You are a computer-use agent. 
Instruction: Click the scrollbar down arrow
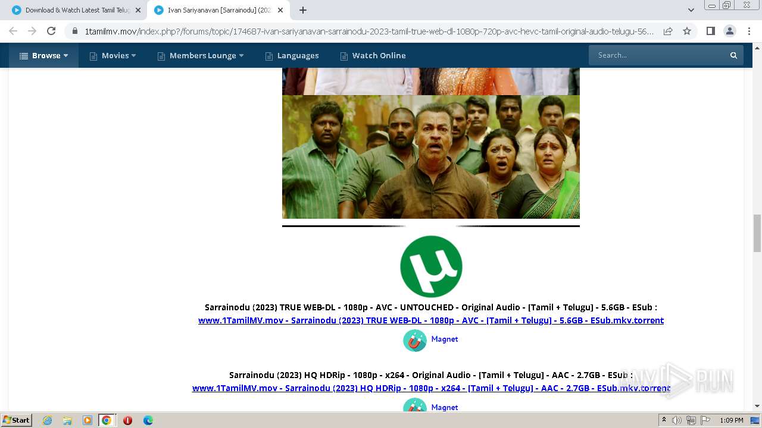(x=757, y=406)
